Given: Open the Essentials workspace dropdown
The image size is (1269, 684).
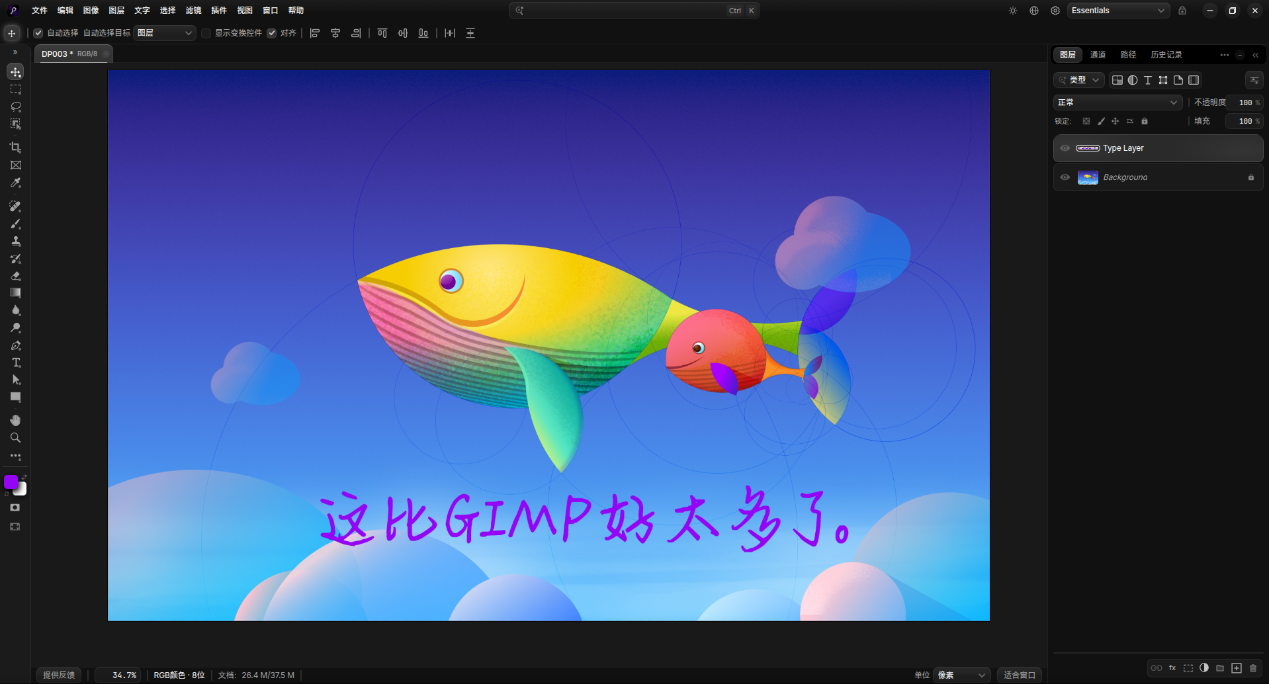Looking at the screenshot, I should pyautogui.click(x=1118, y=11).
